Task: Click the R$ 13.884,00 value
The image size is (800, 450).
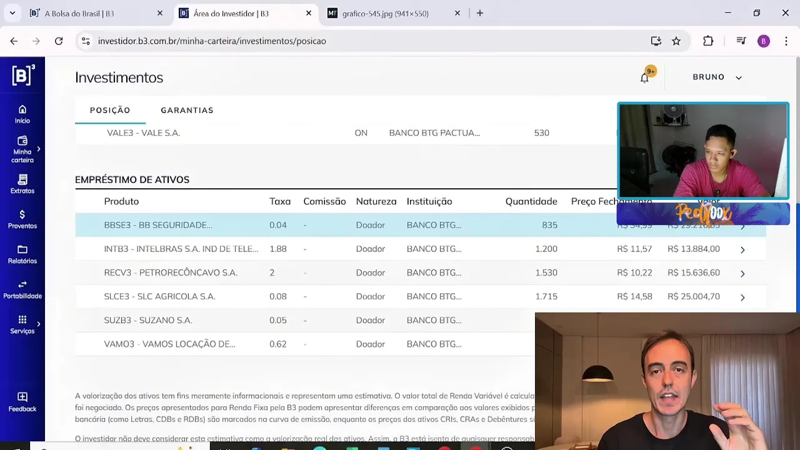Action: (694, 249)
